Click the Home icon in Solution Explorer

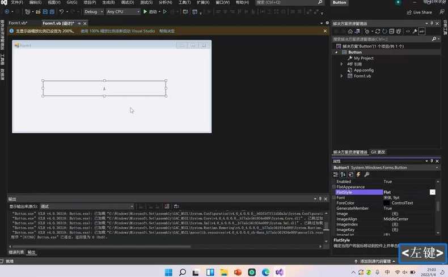coord(350,31)
